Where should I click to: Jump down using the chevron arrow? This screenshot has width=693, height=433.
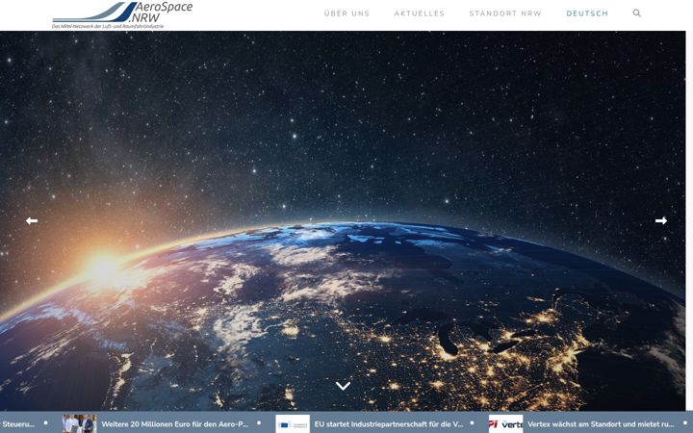tap(343, 386)
